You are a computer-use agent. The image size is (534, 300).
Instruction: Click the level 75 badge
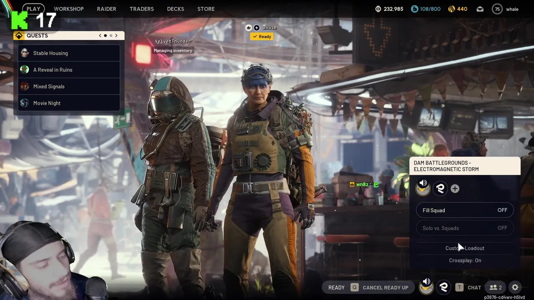coord(497,9)
